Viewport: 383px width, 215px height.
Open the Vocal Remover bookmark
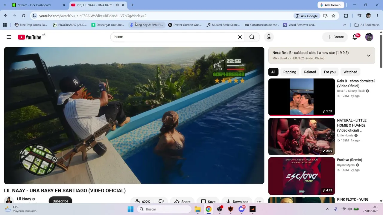pos(300,25)
